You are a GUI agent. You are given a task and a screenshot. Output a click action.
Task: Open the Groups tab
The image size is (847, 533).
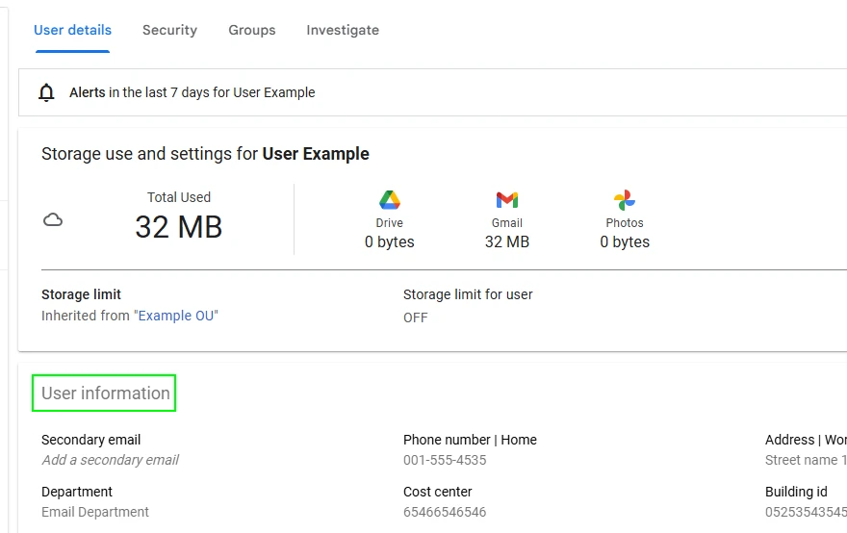click(x=252, y=30)
